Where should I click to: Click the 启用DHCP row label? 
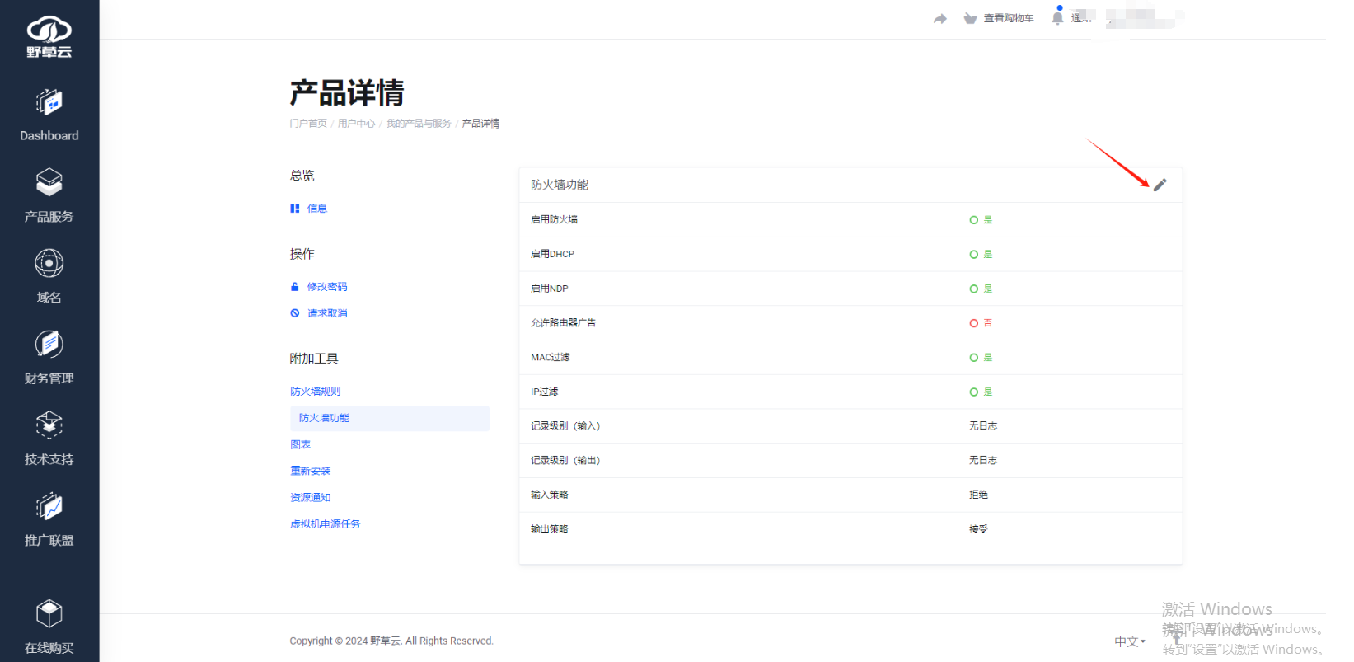[552, 255]
